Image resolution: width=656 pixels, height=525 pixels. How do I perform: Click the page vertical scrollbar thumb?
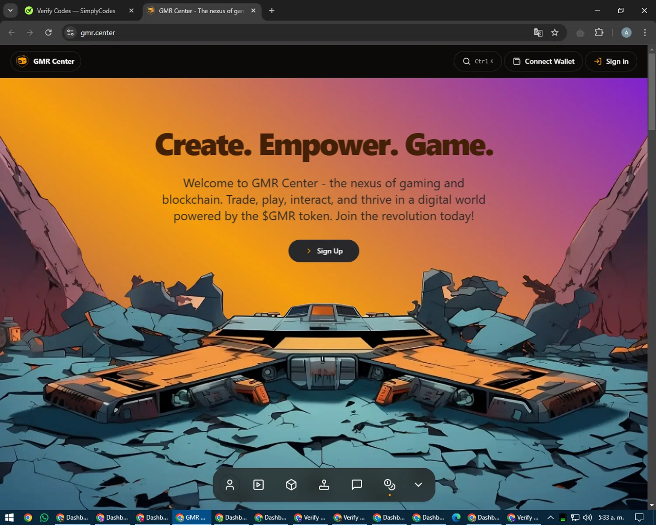pyautogui.click(x=652, y=91)
